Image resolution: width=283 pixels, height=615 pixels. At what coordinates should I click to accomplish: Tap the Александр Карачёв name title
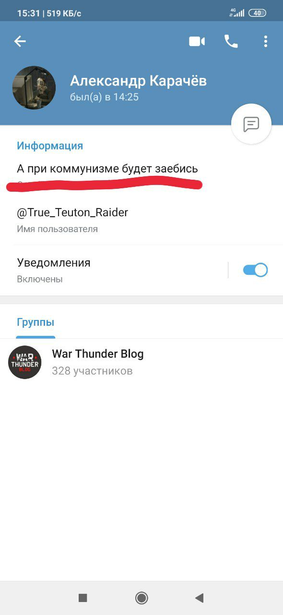[138, 81]
